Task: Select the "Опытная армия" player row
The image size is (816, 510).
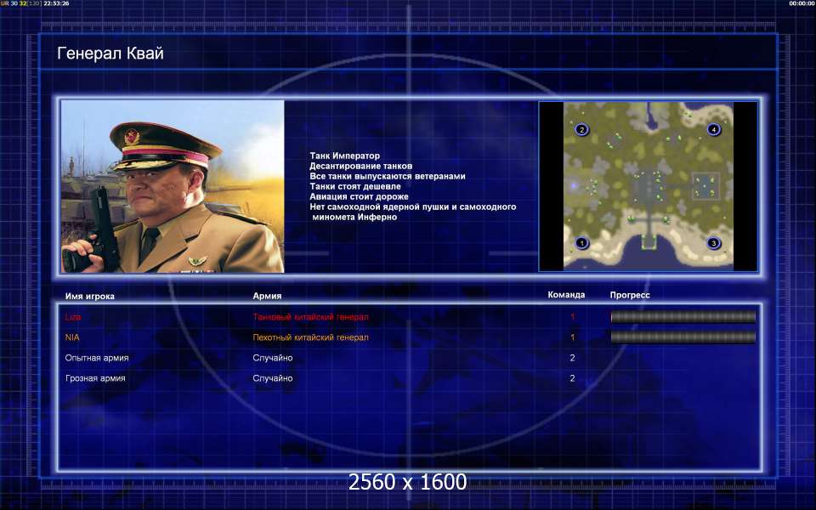Action: (409, 358)
